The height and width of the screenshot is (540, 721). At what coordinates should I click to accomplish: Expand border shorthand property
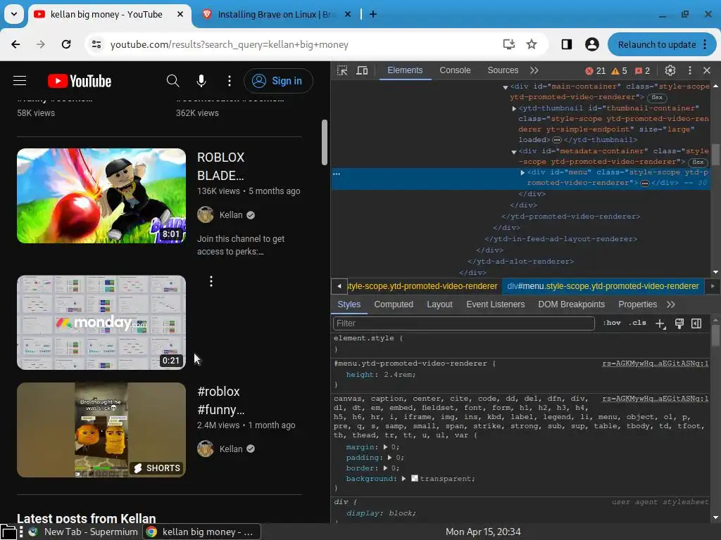(x=385, y=468)
